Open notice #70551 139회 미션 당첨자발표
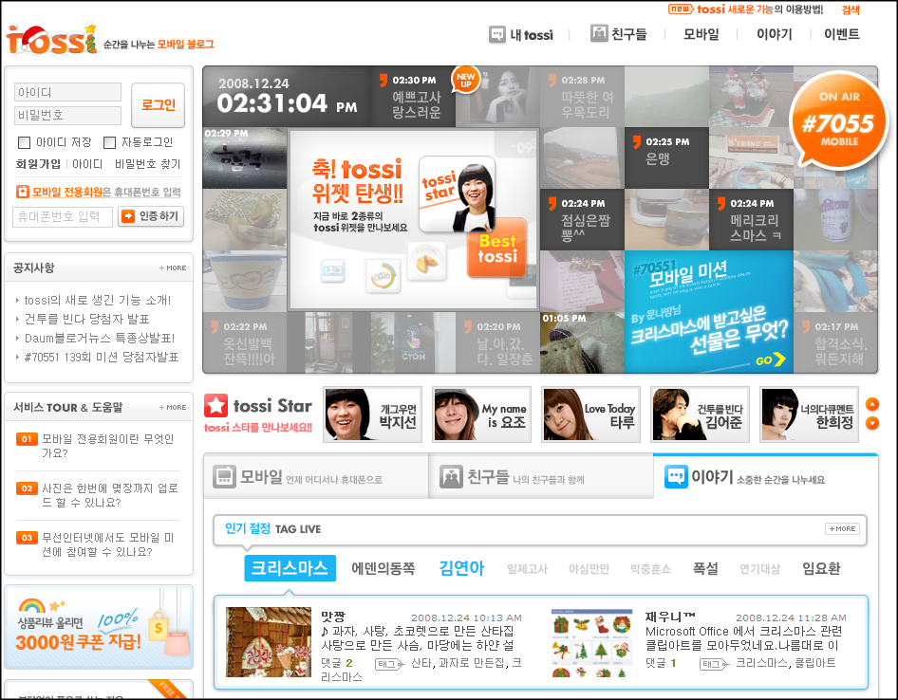Screen dimensions: 898x700 click(102, 358)
